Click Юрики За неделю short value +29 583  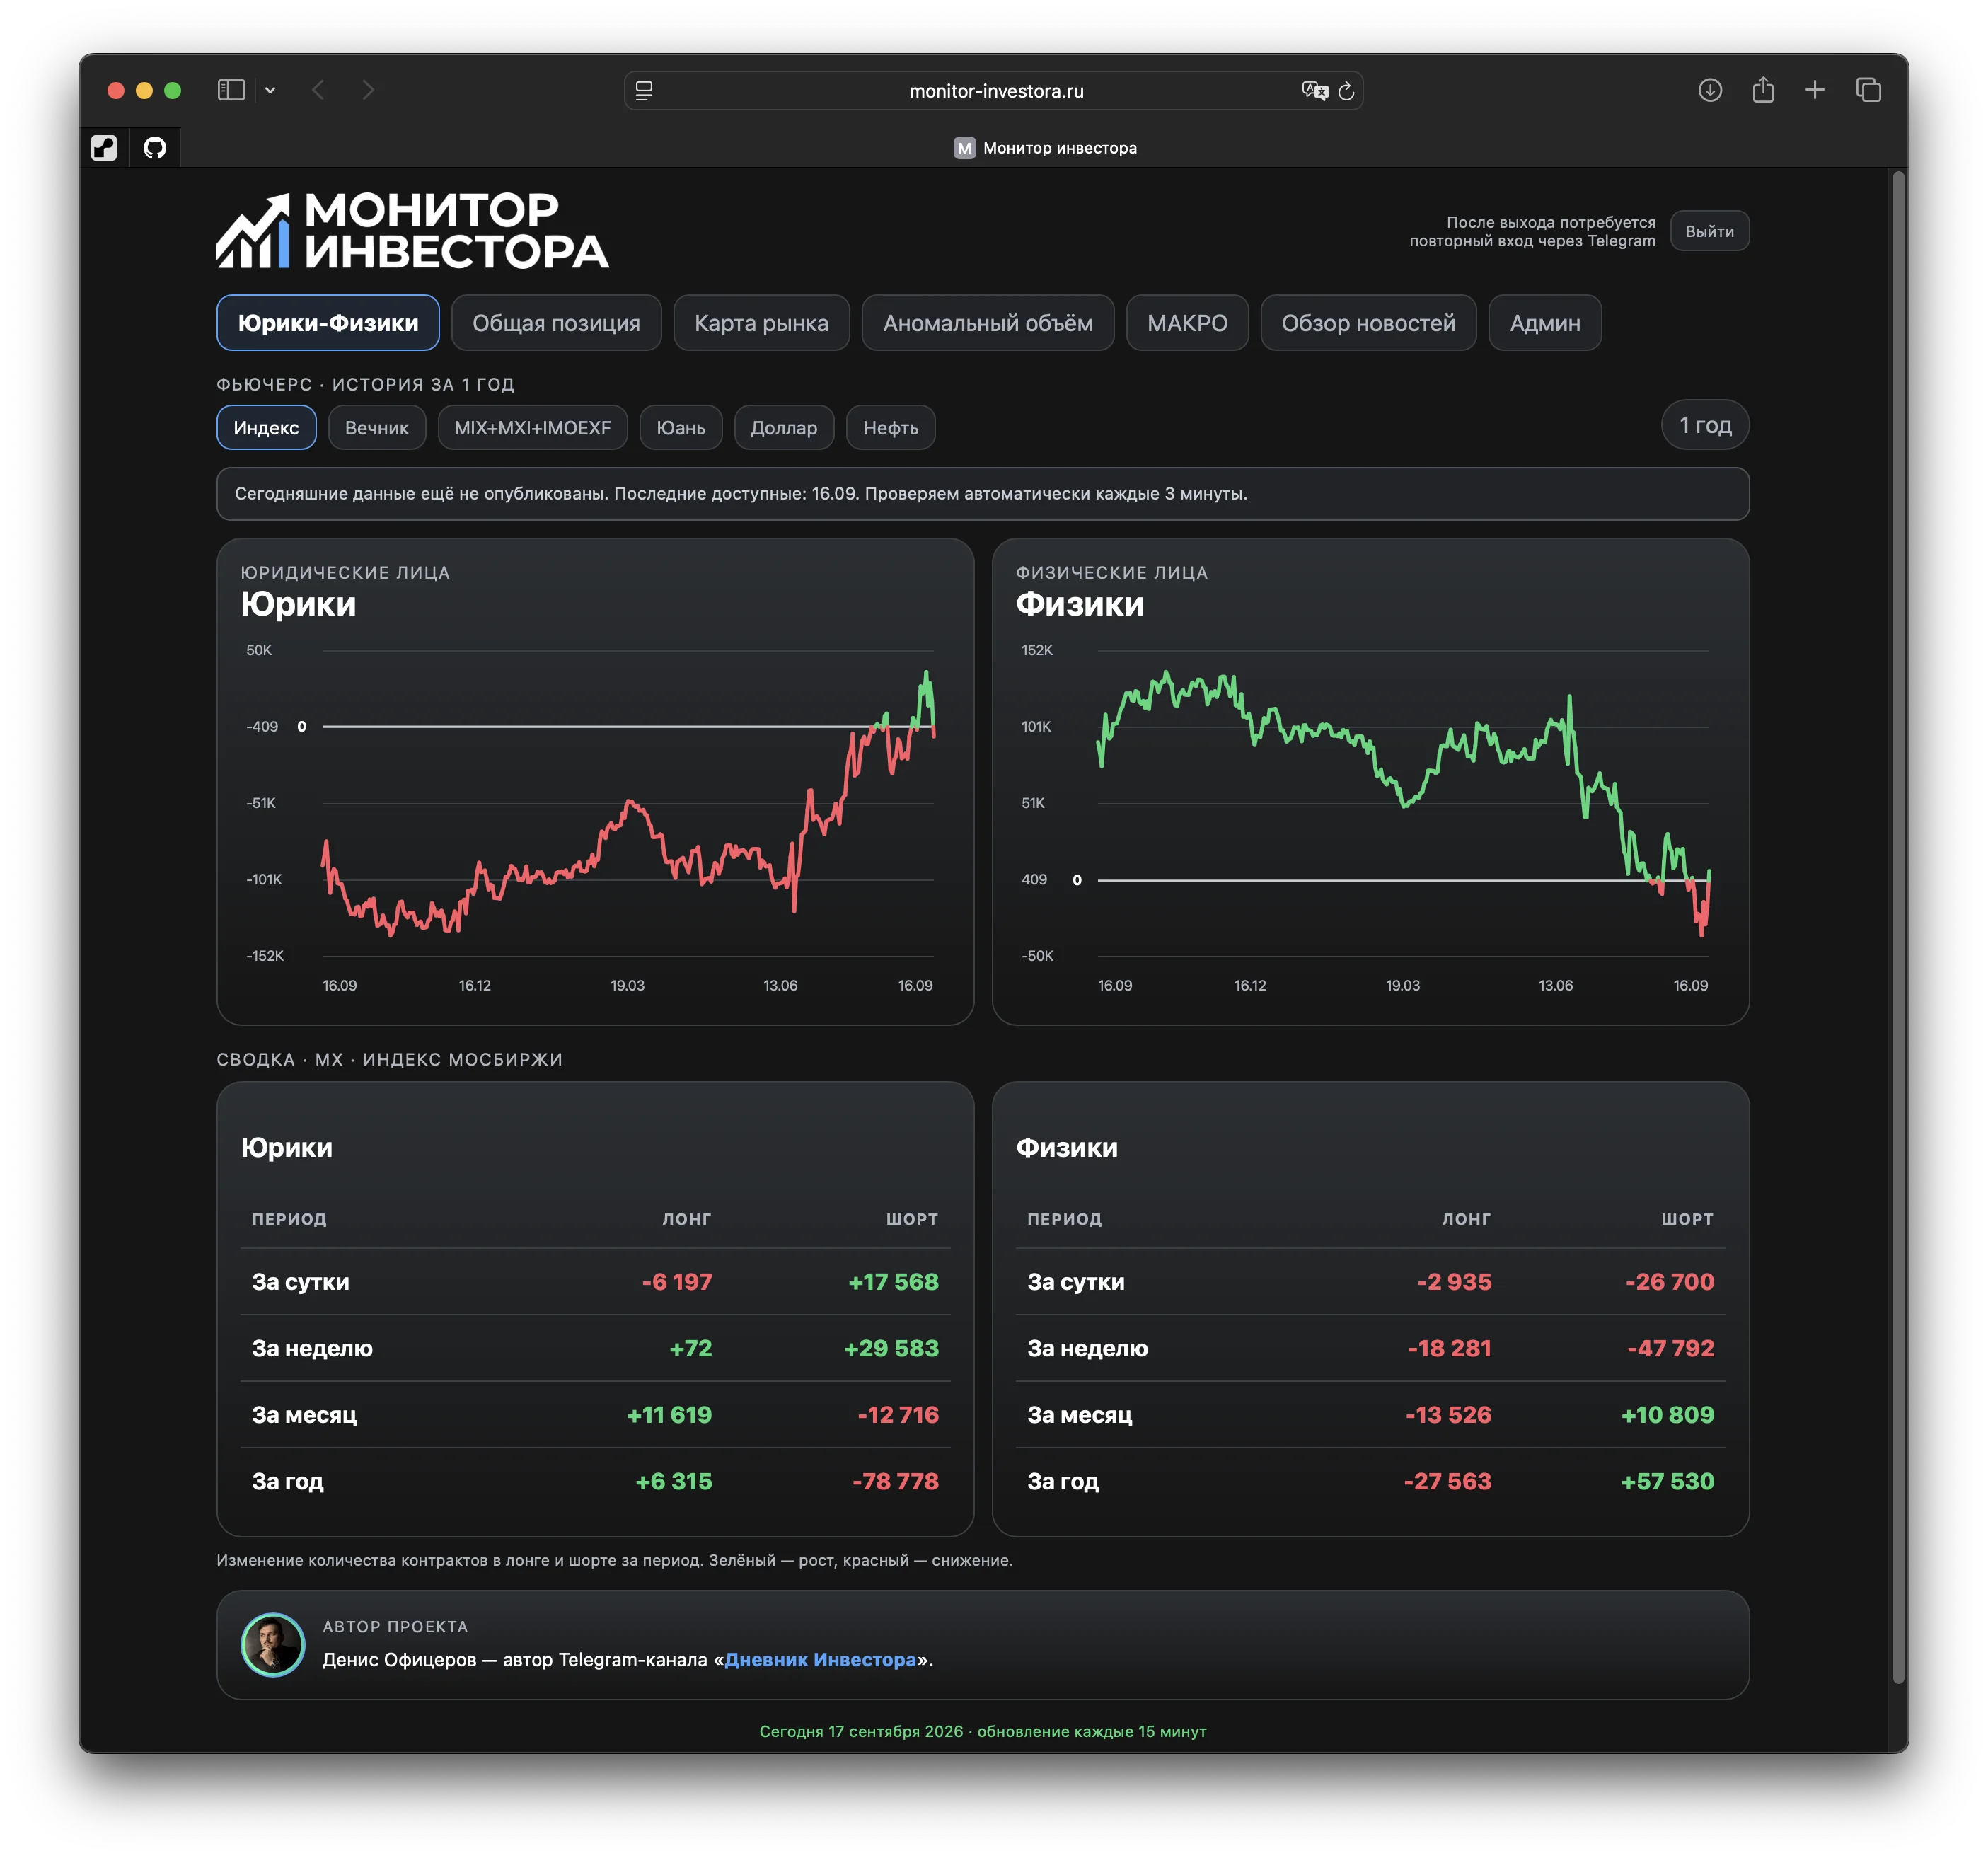coord(891,1348)
